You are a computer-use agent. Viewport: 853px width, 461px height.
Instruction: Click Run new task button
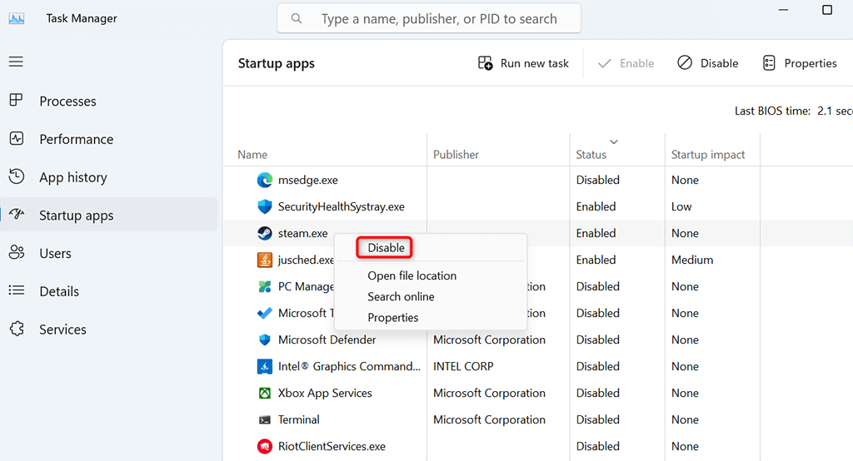pos(524,63)
